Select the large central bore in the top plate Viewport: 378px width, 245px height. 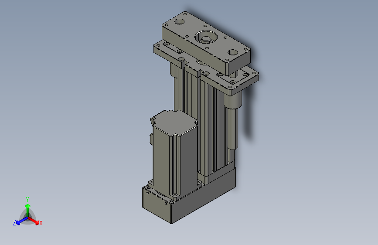pos(206,38)
